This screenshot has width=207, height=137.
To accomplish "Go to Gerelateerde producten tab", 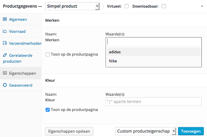I will click(x=21, y=58).
